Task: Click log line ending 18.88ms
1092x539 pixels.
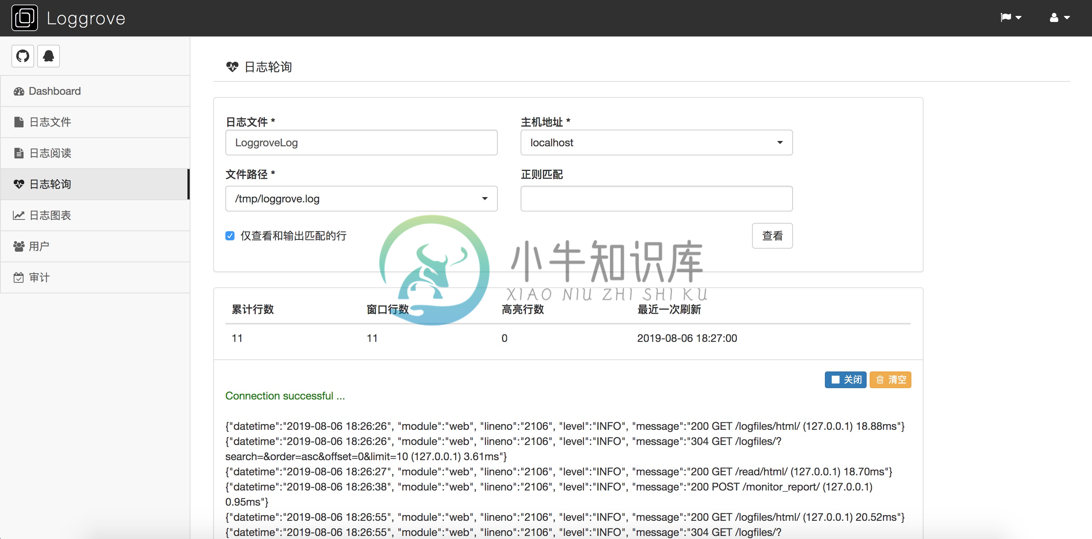Action: 565,426
